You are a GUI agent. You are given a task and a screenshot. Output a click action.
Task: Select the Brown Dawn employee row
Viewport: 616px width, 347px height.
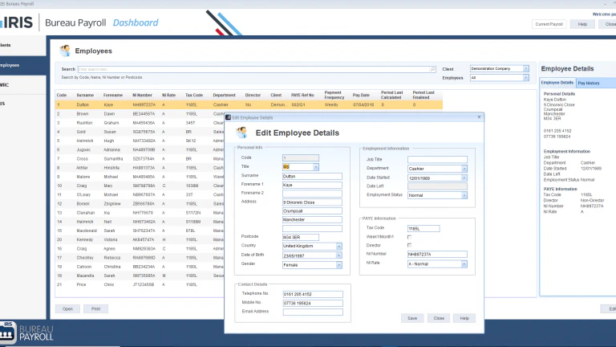click(140, 114)
